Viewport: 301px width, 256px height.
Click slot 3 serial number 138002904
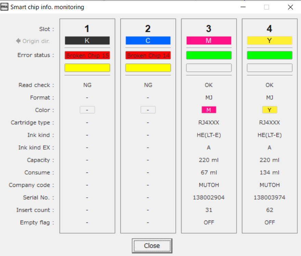point(209,197)
